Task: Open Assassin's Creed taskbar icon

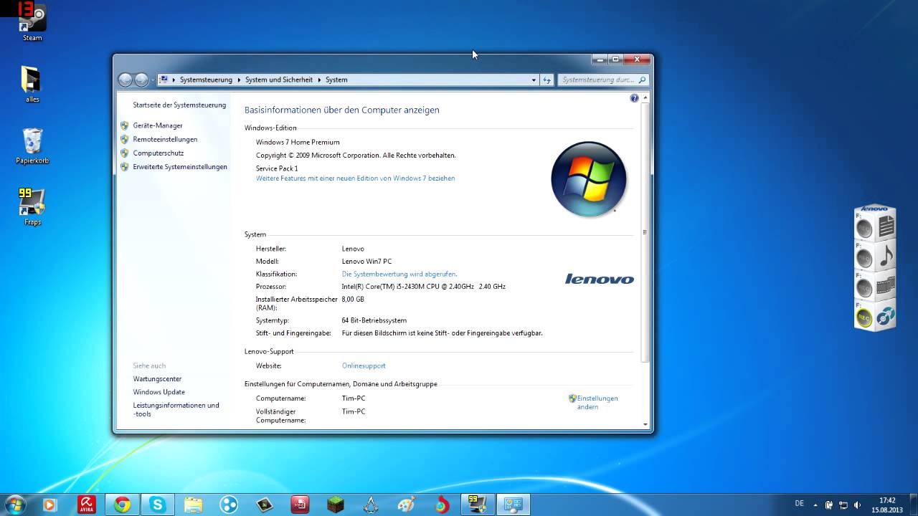Action: [371, 505]
